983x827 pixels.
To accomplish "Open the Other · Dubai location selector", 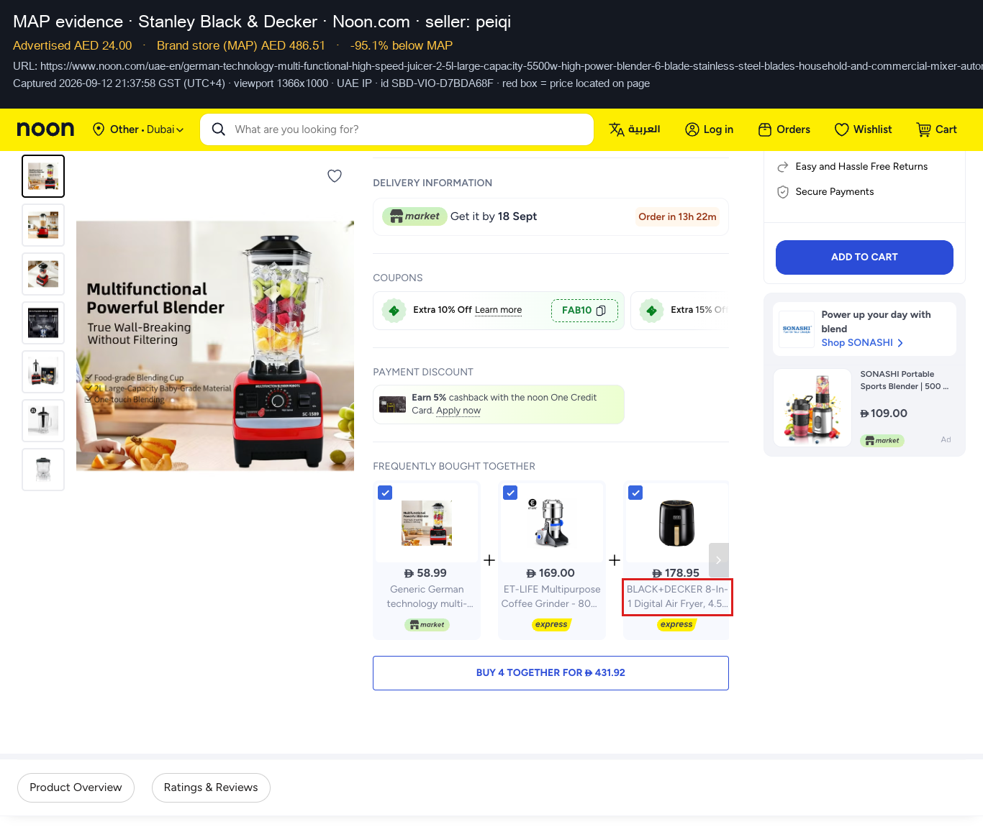I will [138, 129].
